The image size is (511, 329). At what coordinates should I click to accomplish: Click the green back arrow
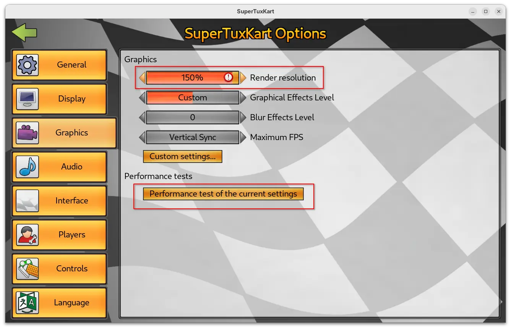(24, 33)
